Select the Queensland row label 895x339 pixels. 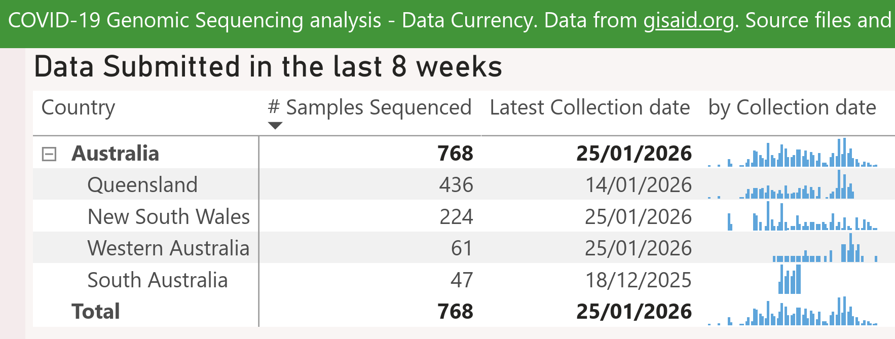[142, 185]
